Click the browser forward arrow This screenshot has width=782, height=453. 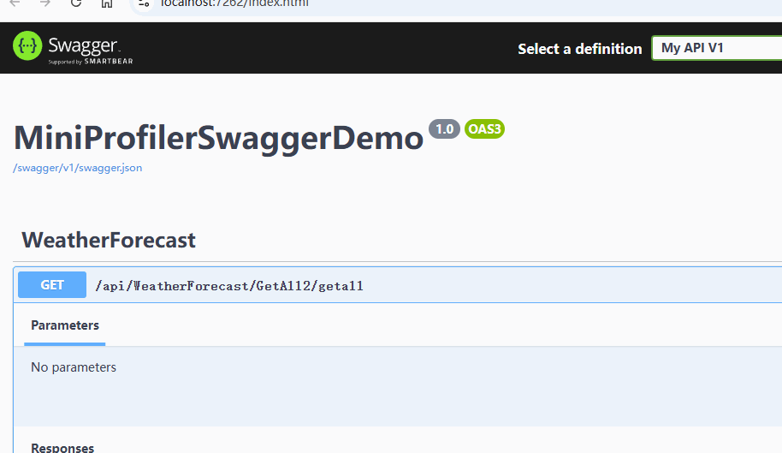[x=45, y=3]
